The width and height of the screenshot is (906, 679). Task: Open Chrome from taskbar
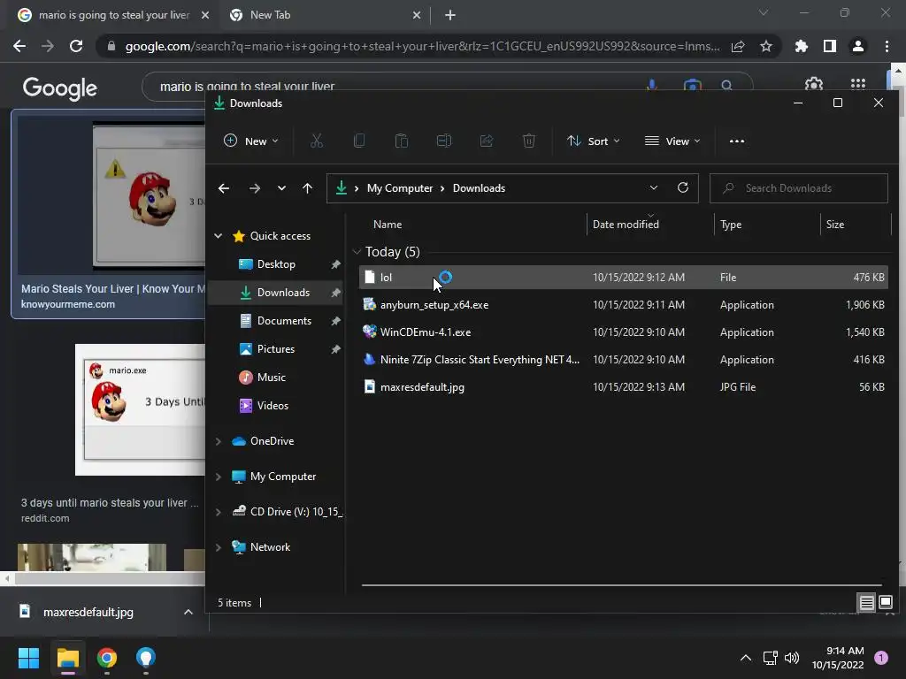tap(107, 658)
